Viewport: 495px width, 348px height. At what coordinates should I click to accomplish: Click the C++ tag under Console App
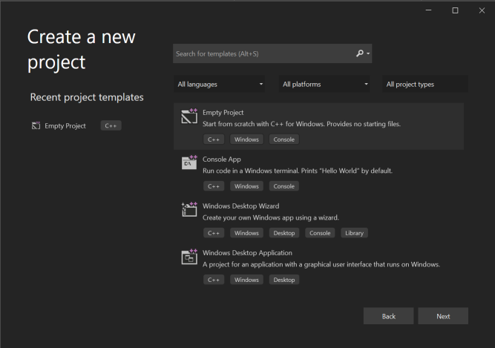click(214, 186)
